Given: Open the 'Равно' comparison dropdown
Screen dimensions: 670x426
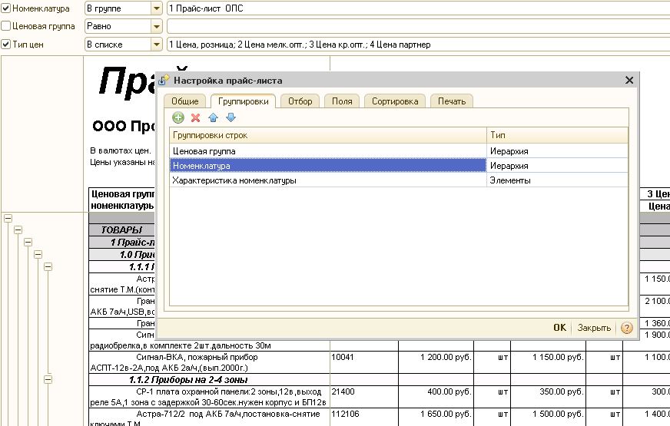Looking at the screenshot, I should [157, 26].
